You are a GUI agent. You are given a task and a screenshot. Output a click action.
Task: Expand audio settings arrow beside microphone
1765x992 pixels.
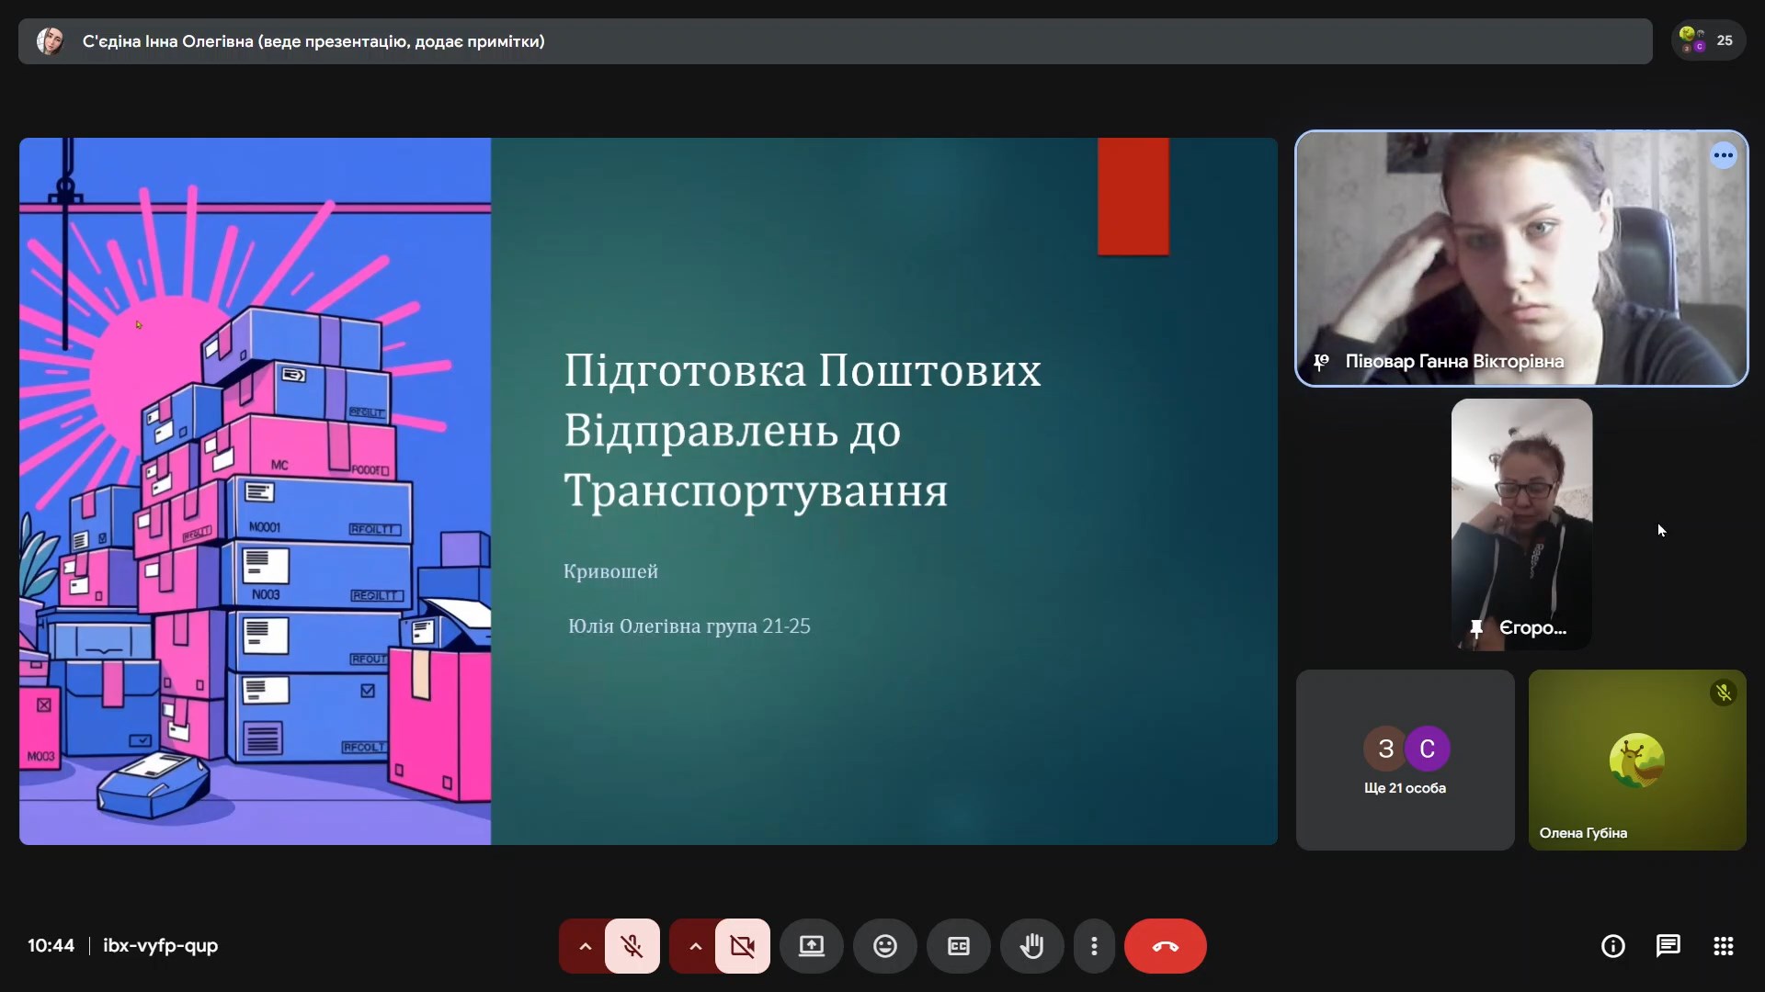(585, 946)
